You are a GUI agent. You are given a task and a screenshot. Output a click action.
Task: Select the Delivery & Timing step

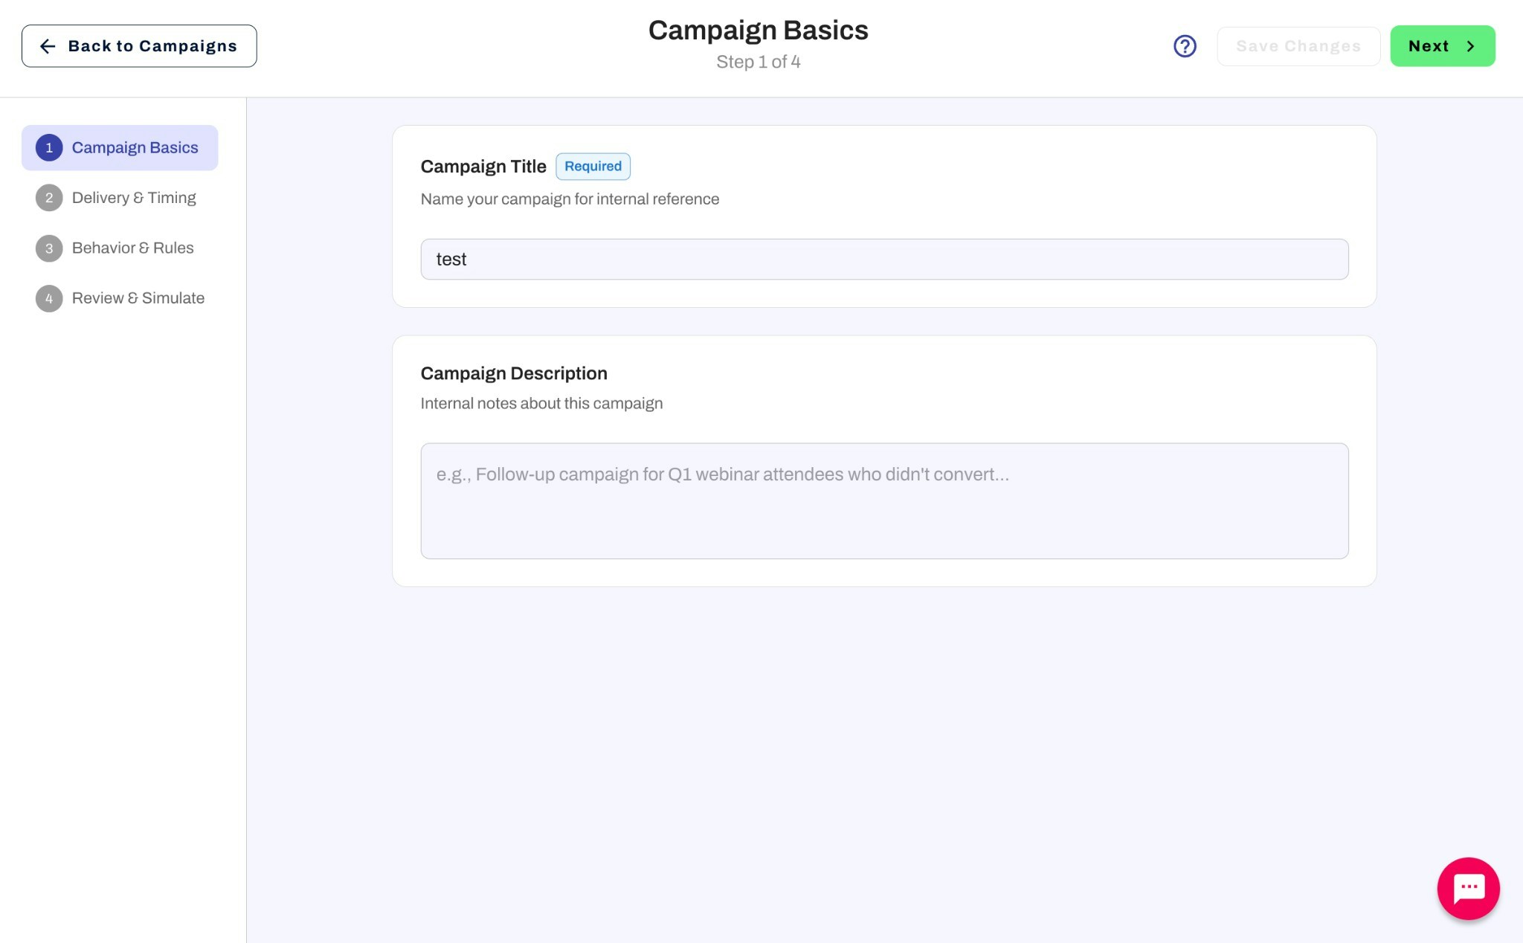point(134,197)
